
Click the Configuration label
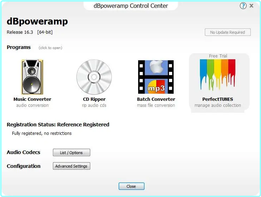tap(23, 166)
